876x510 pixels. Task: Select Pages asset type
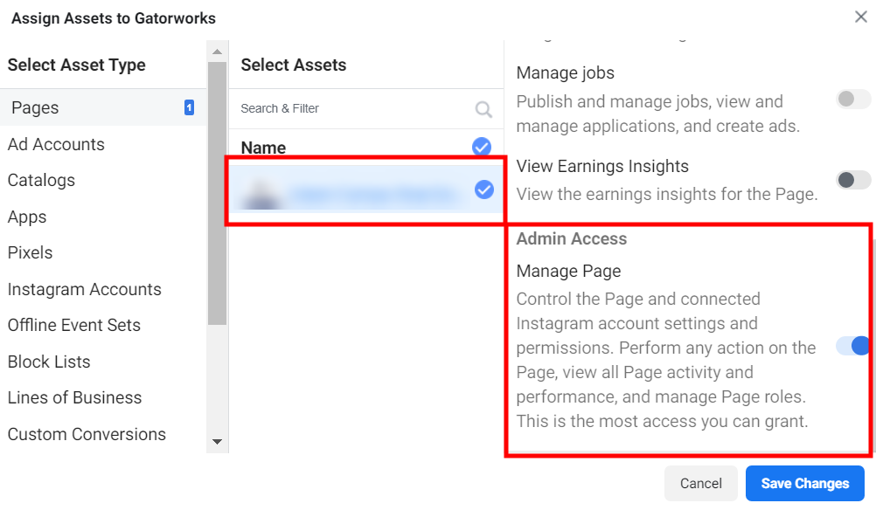tap(103, 107)
